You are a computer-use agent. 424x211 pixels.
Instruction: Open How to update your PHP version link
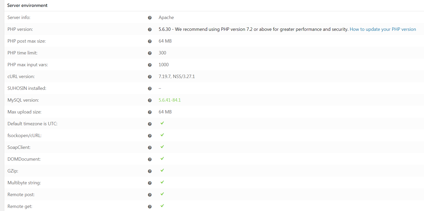[383, 29]
